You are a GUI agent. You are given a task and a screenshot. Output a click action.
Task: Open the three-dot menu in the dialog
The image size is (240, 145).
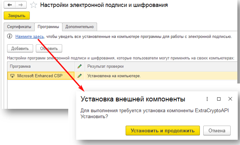click(207, 99)
